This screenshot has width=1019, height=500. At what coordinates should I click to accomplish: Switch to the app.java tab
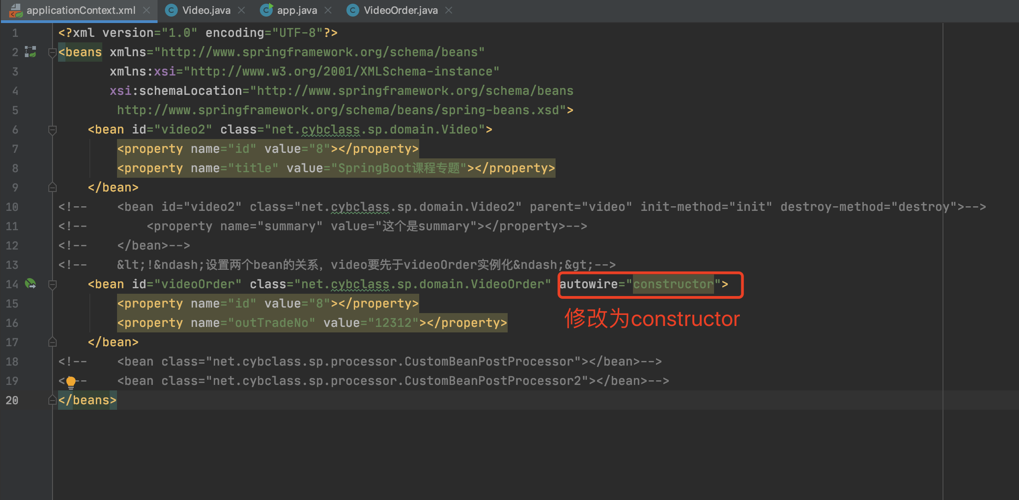pyautogui.click(x=297, y=10)
